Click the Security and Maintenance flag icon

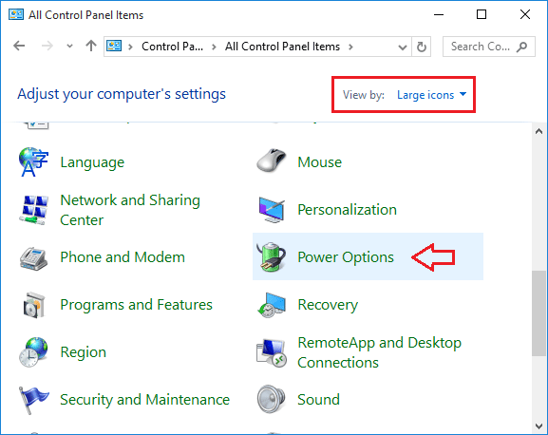tap(33, 400)
